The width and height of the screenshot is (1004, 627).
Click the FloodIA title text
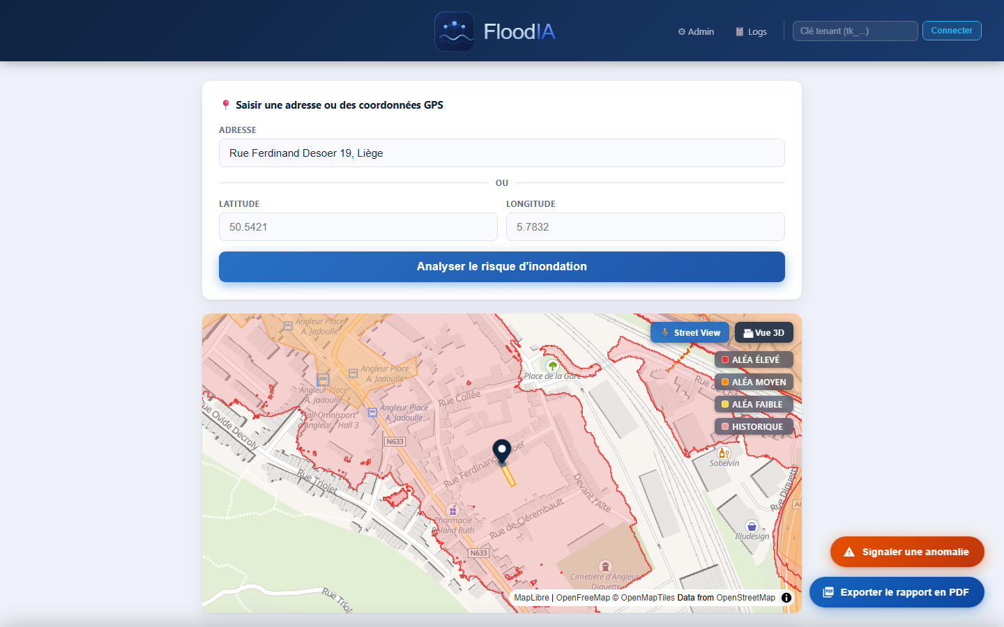point(519,31)
